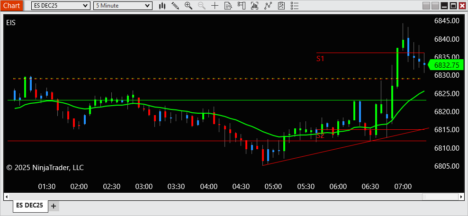Open the bar style candlestick icon

tap(162, 5)
